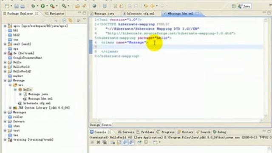Switch to the Java perspective button

[244, 6]
